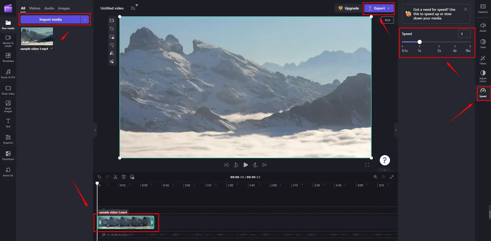491x241 pixels.
Task: Forward the preview five seconds
Action: point(255,165)
